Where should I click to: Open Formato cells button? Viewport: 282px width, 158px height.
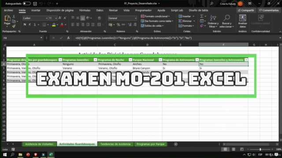186,26
